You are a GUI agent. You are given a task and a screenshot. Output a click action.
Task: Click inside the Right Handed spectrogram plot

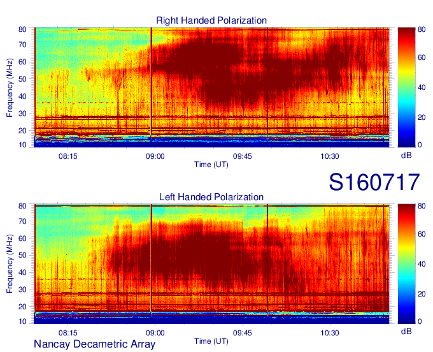211,87
